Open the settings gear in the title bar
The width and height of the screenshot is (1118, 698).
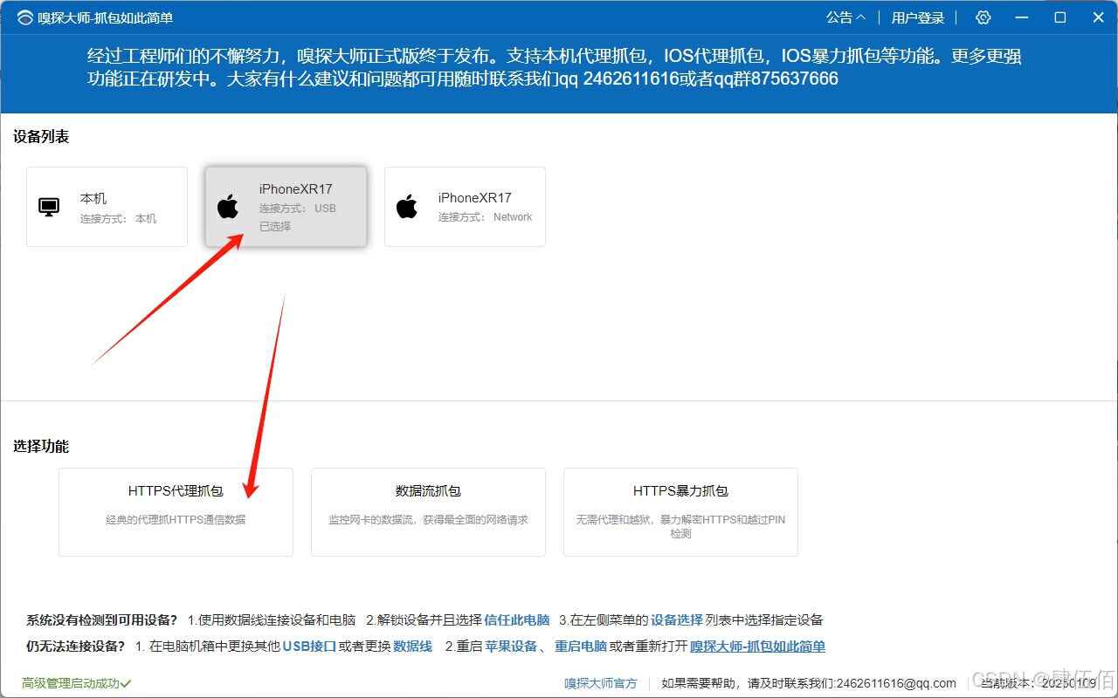pos(983,17)
